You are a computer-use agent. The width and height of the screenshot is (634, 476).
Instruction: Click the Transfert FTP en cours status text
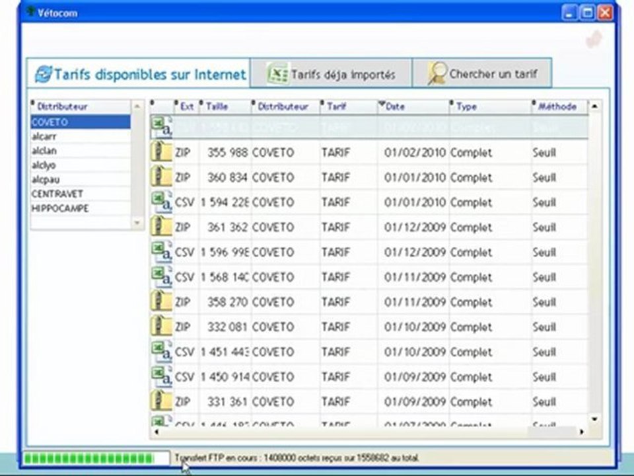[297, 457]
